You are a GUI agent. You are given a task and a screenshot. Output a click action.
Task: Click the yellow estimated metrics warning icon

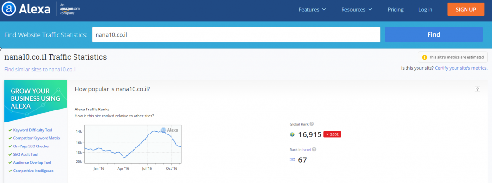pos(425,57)
